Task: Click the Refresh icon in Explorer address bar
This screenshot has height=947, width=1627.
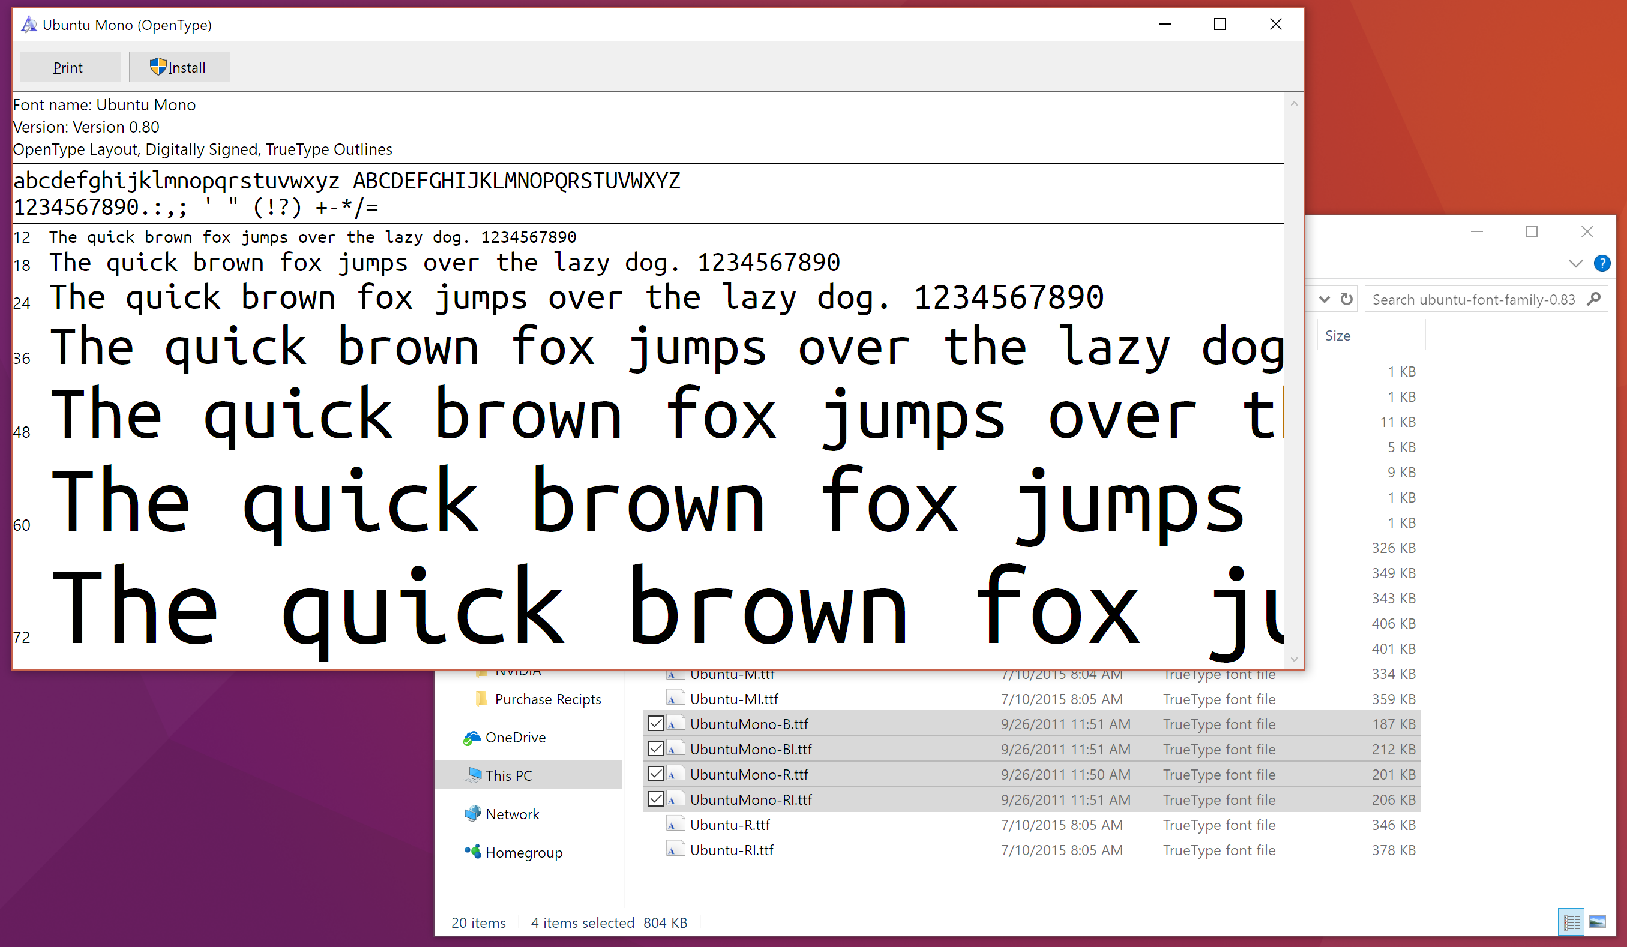Action: coord(1346,299)
